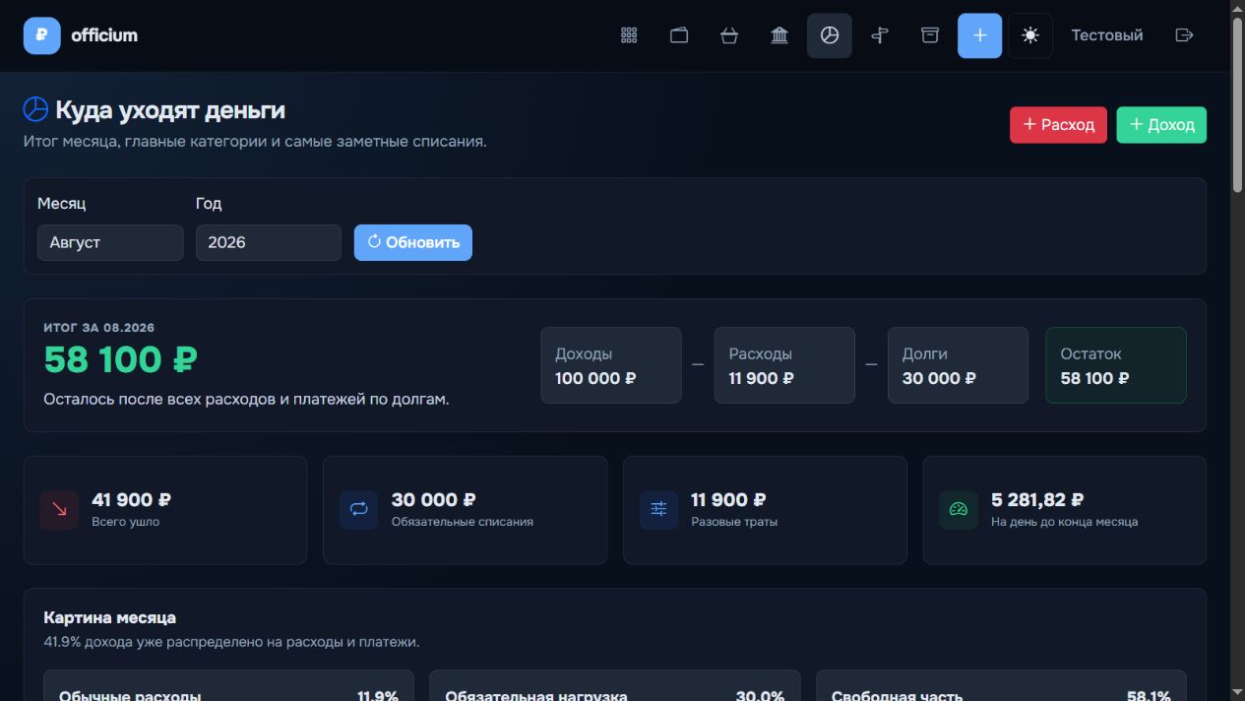
Task: Click the large green 58 100 ₽ total
Action: [120, 360]
